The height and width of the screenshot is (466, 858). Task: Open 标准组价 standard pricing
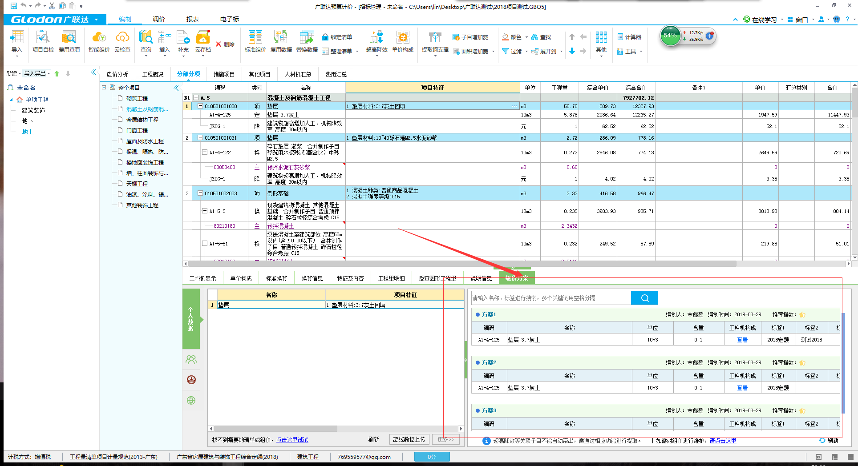pos(255,41)
